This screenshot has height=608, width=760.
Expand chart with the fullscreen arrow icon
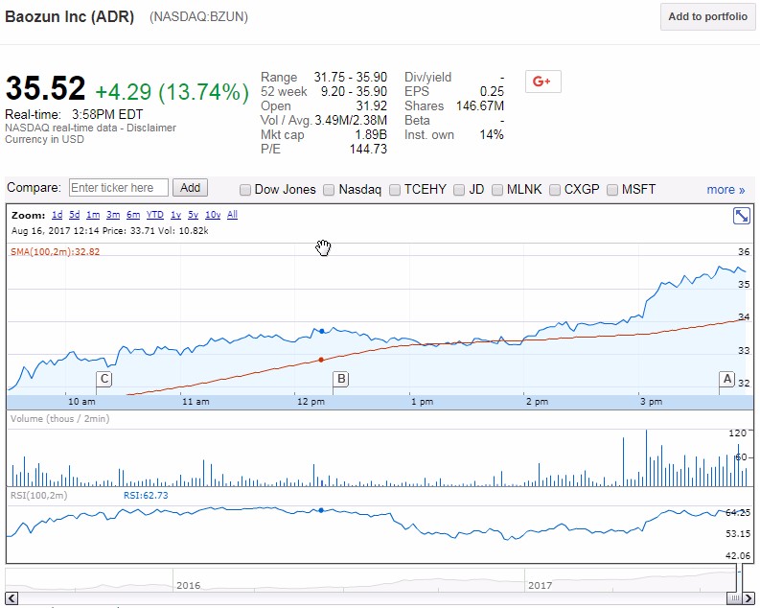click(741, 216)
